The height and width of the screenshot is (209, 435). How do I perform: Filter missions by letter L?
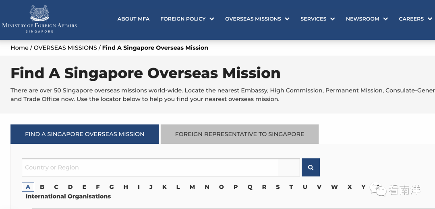pyautogui.click(x=178, y=187)
